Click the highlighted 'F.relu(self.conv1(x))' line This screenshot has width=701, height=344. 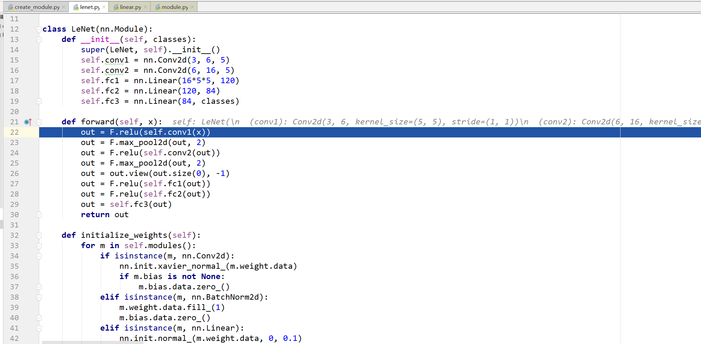[x=160, y=132]
